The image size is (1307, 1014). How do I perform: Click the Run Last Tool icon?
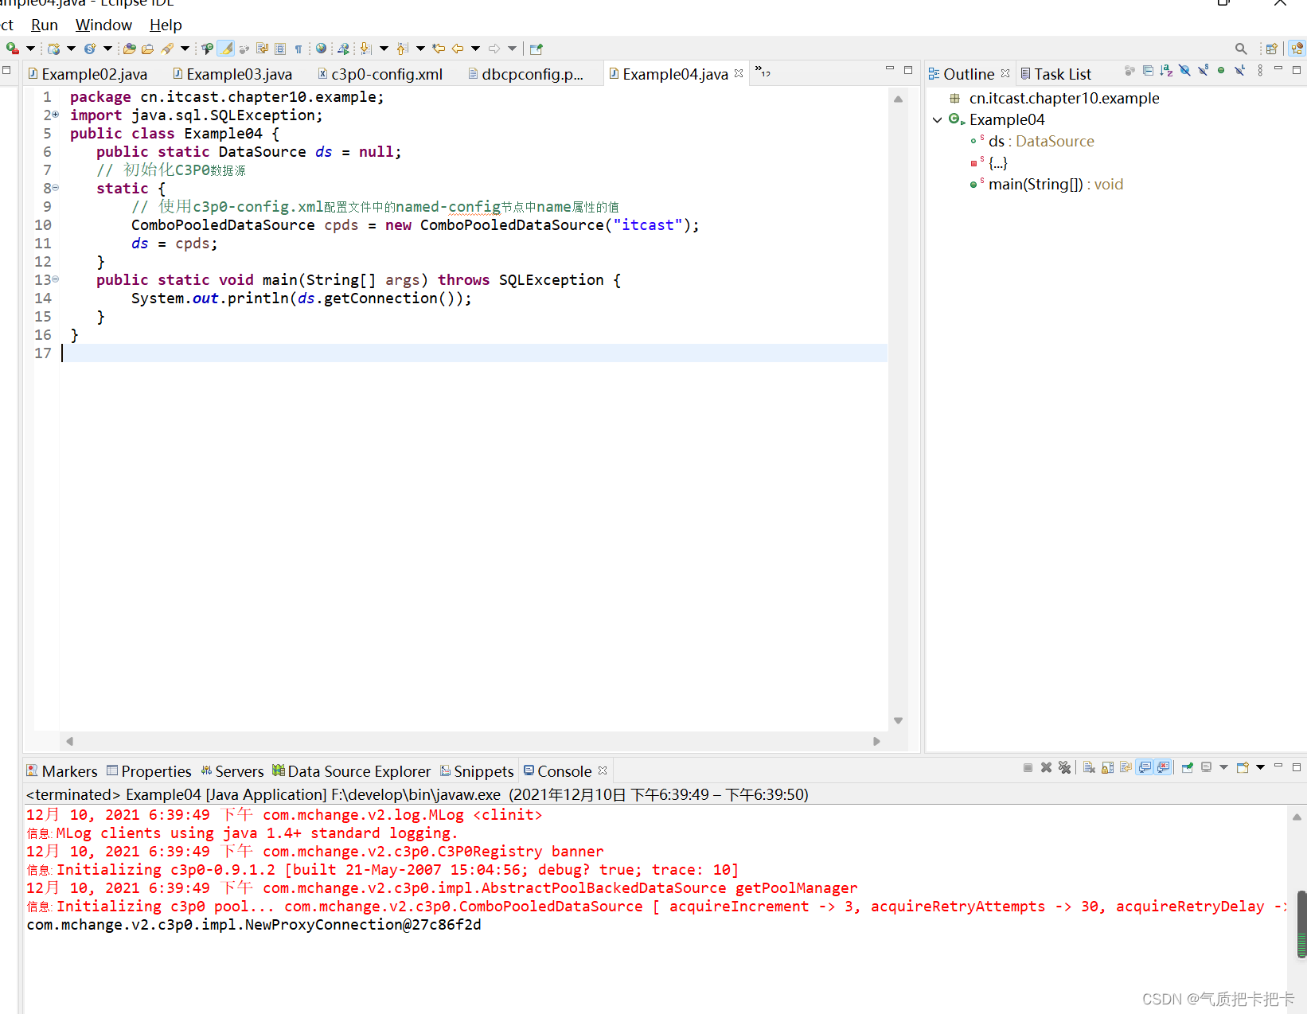12,49
